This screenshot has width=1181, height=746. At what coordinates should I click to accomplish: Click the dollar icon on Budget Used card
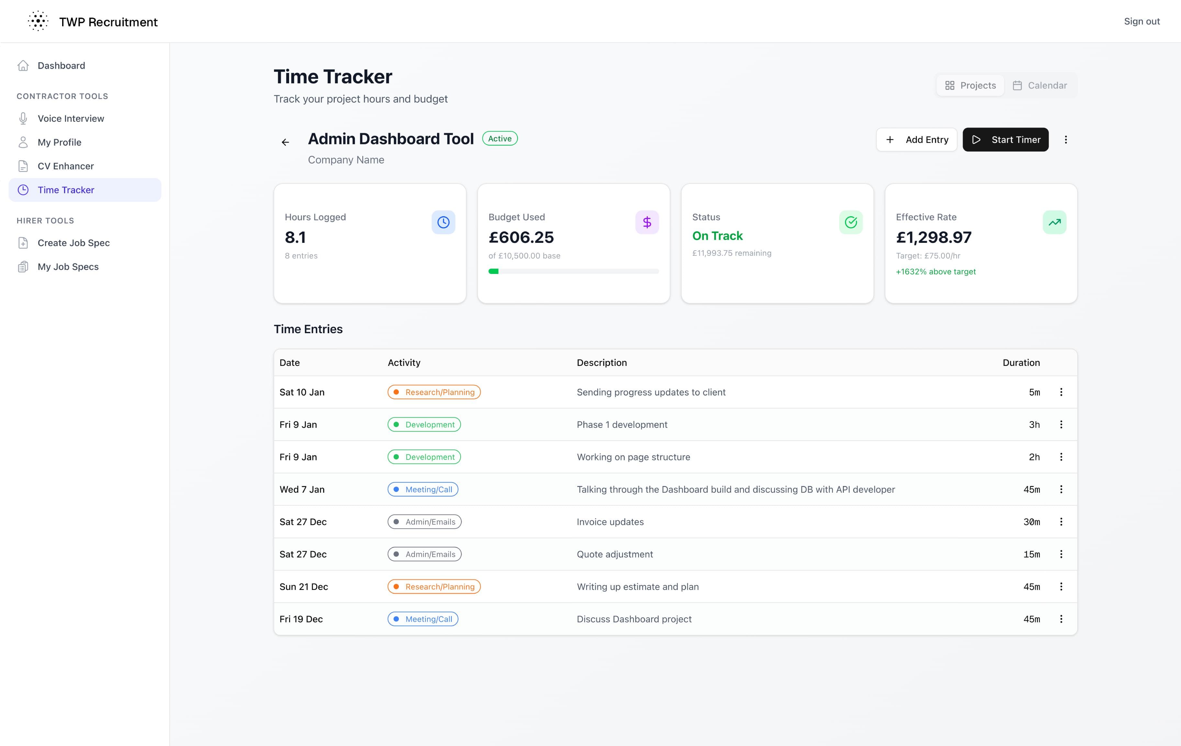pos(647,222)
